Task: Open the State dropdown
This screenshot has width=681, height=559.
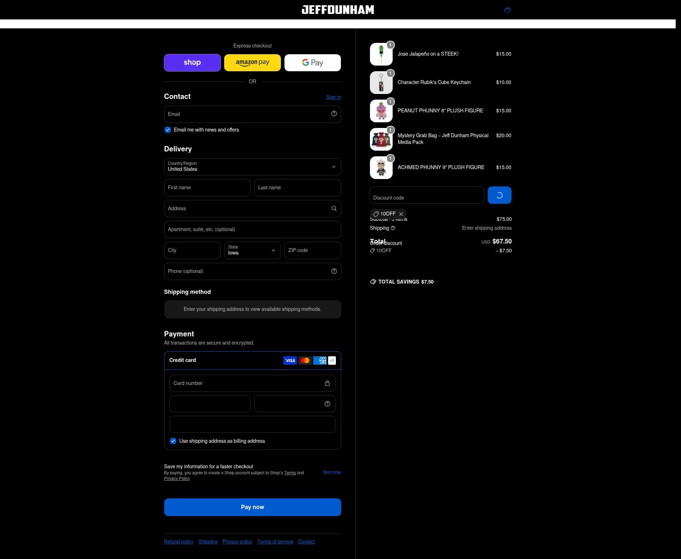Action: 253,250
